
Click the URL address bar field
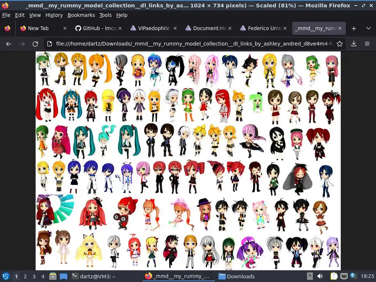194,44
